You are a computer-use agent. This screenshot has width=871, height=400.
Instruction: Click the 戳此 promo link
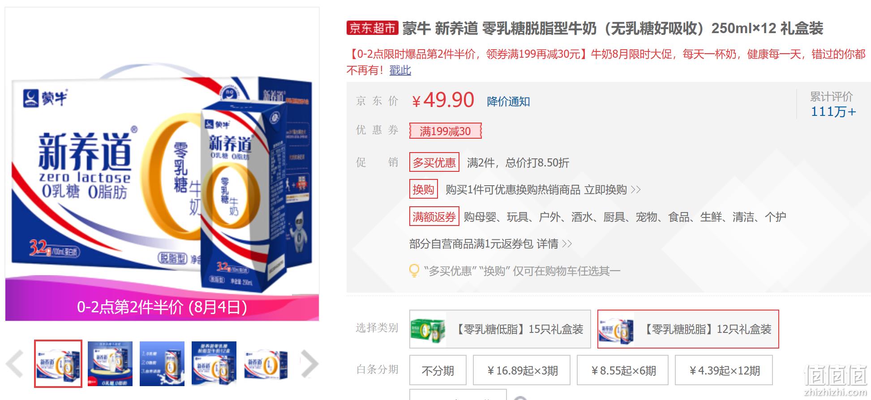click(x=400, y=70)
